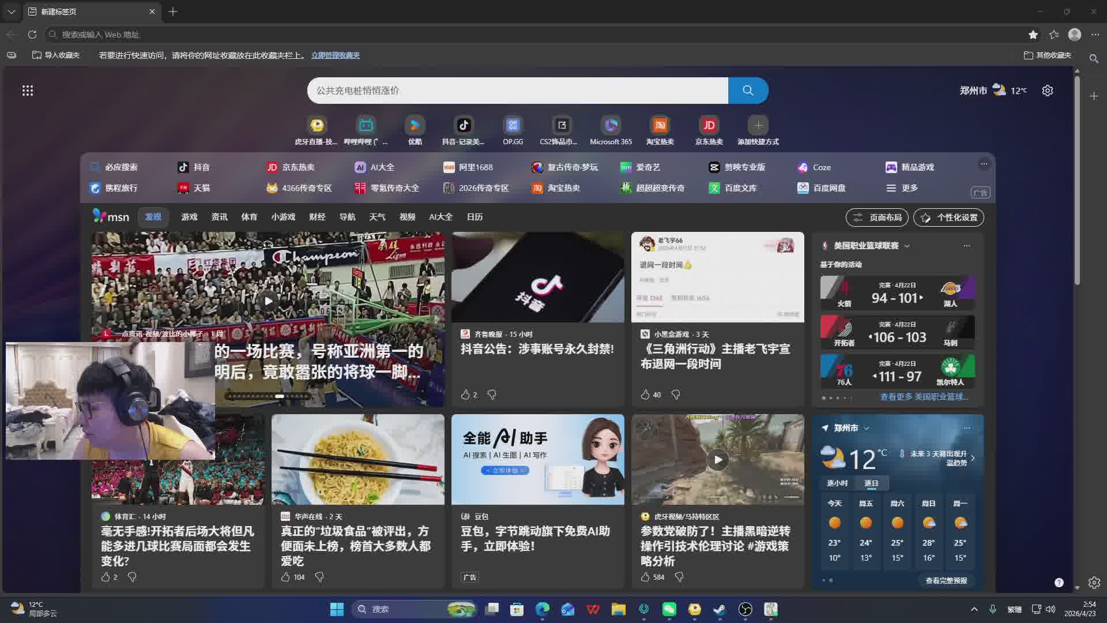The height and width of the screenshot is (623, 1107).
Task: Add a new quick link shortcut
Action: 758,126
